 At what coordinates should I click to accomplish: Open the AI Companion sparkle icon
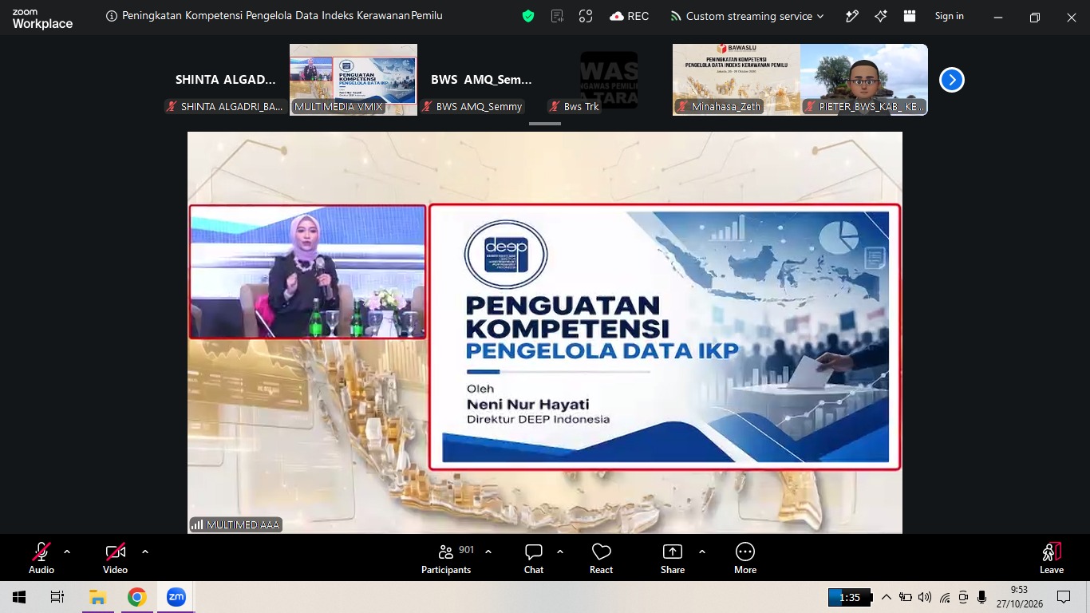[x=881, y=16]
